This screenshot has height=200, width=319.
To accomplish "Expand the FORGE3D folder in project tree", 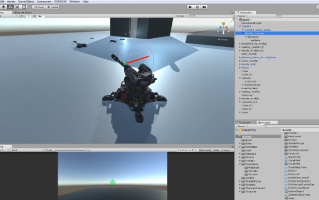I will click(240, 147).
